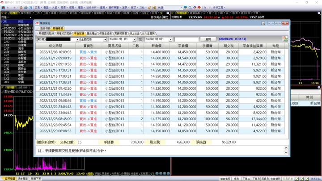Click last round blue button under chart
The height and width of the screenshot is (181, 322).
pyautogui.click(x=168, y=173)
